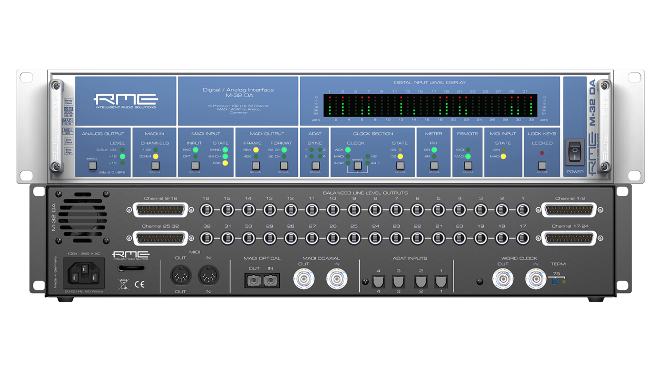Select the WORD CLOCK OUT BNC connector
The width and height of the screenshot is (661, 372).
[x=503, y=279]
